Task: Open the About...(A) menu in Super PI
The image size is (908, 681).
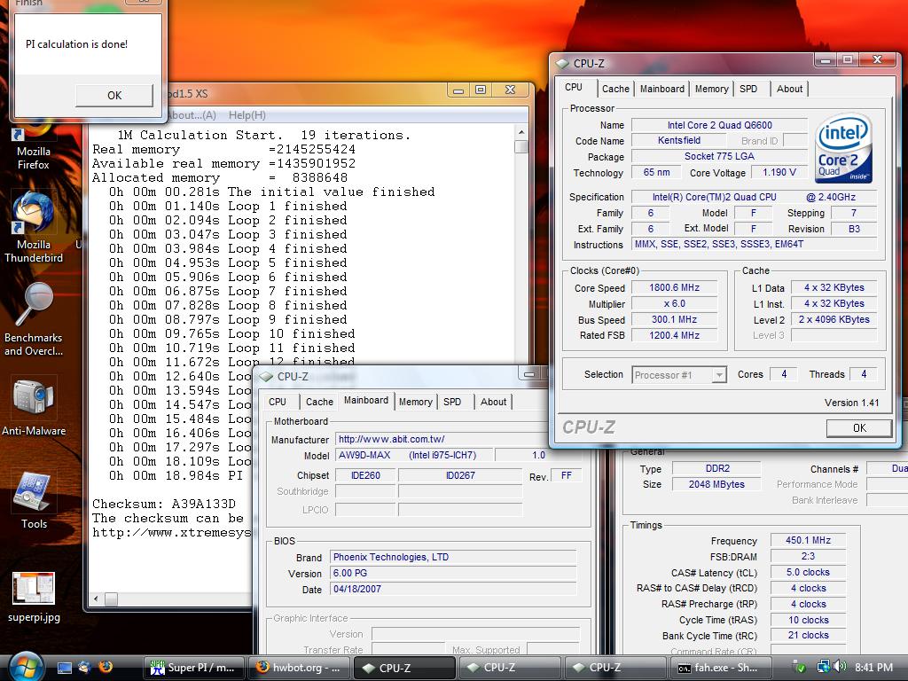Action: (192, 114)
